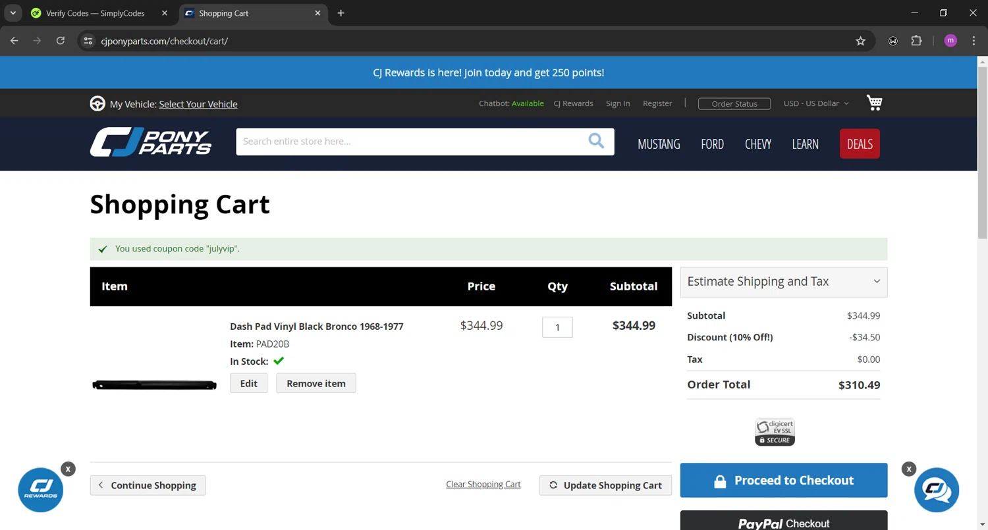Click the red DEALS button
Viewport: 988px width, 530px height.
click(x=860, y=144)
